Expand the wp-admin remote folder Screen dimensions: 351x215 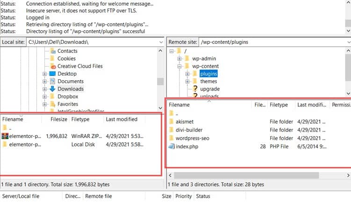180,59
